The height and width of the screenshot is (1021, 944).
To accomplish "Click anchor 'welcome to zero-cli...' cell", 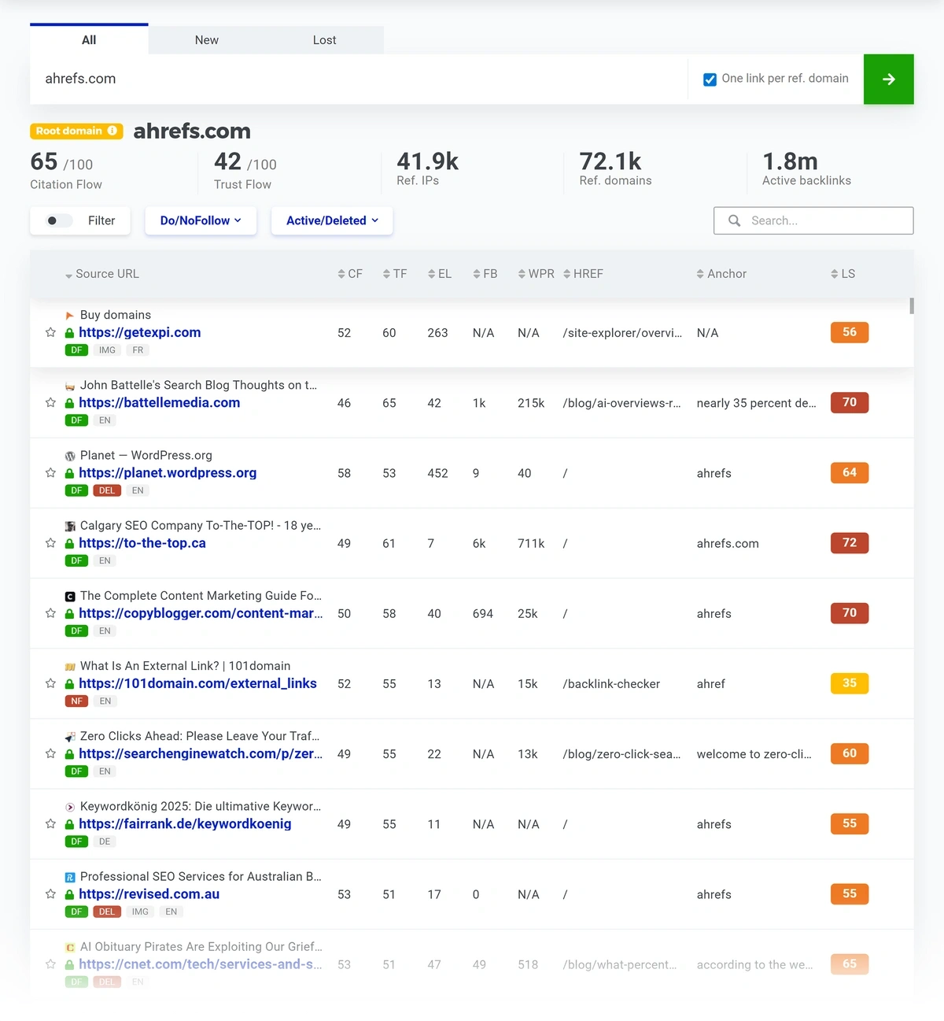I will [754, 754].
